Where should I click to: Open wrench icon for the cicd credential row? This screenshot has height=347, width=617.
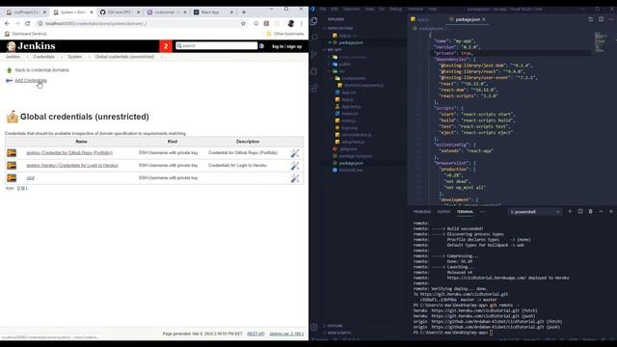pyautogui.click(x=295, y=178)
